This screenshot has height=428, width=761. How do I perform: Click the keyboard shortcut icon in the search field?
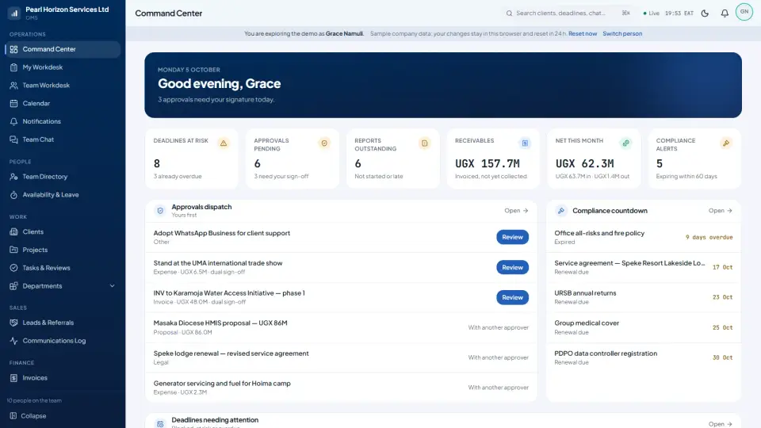coord(626,13)
